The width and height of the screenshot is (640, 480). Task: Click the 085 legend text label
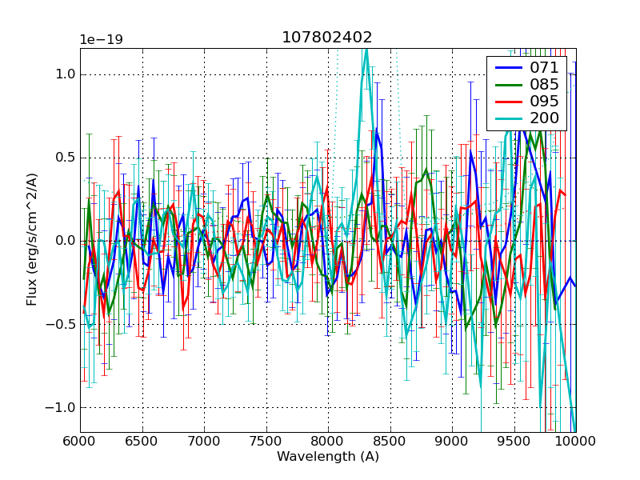pyautogui.click(x=544, y=86)
